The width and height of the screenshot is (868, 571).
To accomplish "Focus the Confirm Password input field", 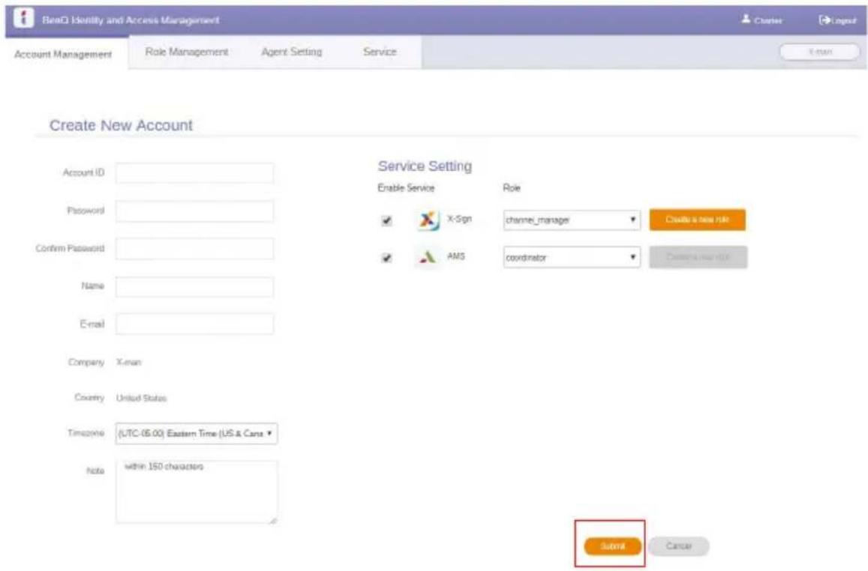I will tap(194, 249).
